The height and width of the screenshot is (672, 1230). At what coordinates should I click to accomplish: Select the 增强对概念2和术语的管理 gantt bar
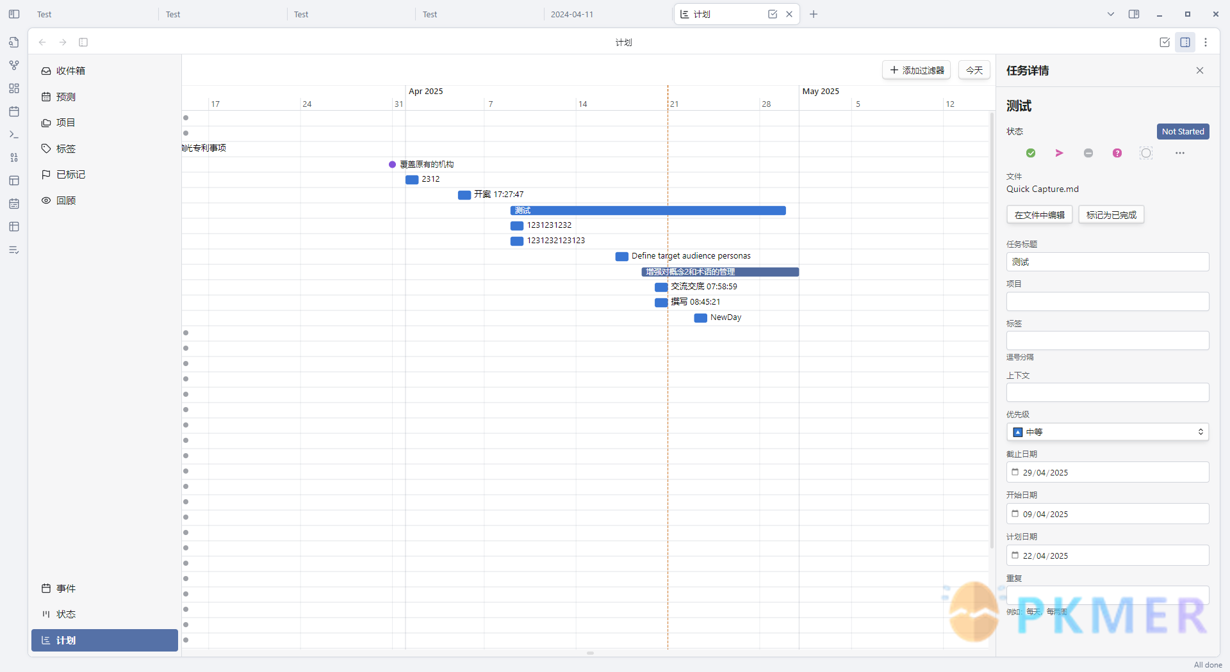(x=720, y=272)
